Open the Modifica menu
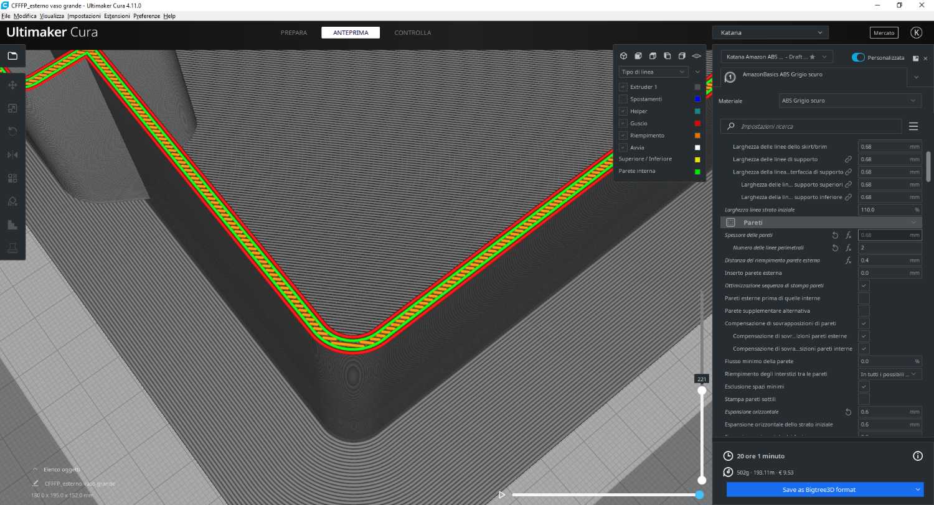The image size is (934, 505). coord(25,16)
